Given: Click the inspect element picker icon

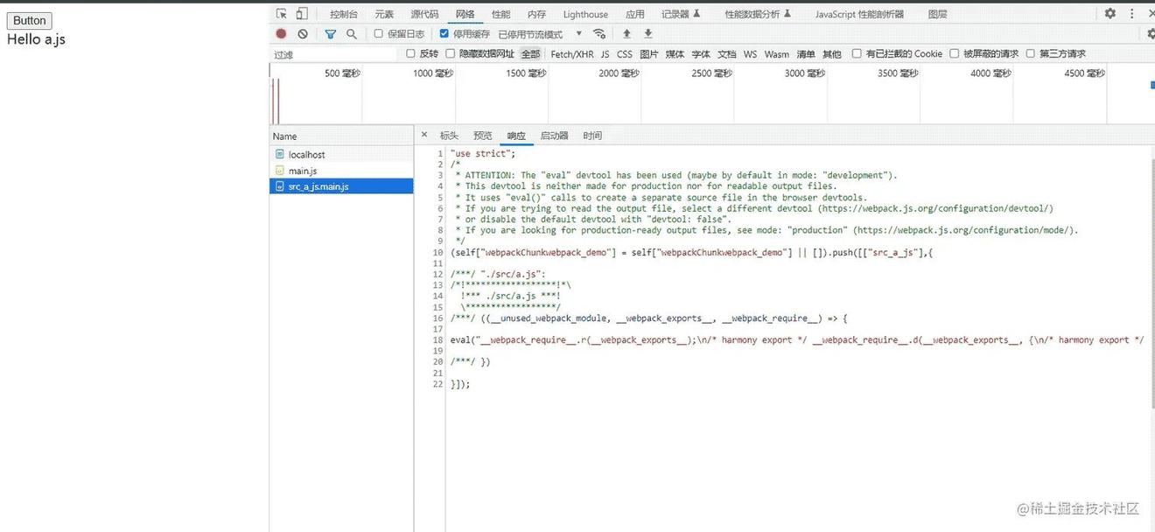Looking at the screenshot, I should (281, 14).
